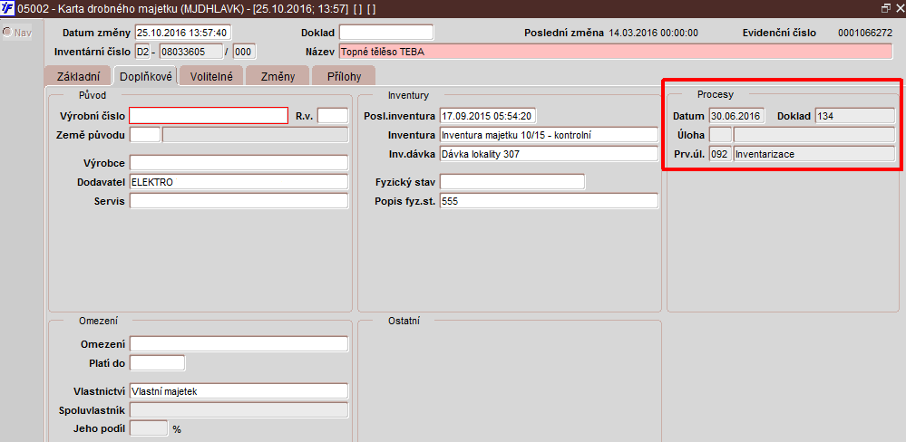Click the Úloha code field
Screen dimensions: 906x442
pyautogui.click(x=720, y=135)
